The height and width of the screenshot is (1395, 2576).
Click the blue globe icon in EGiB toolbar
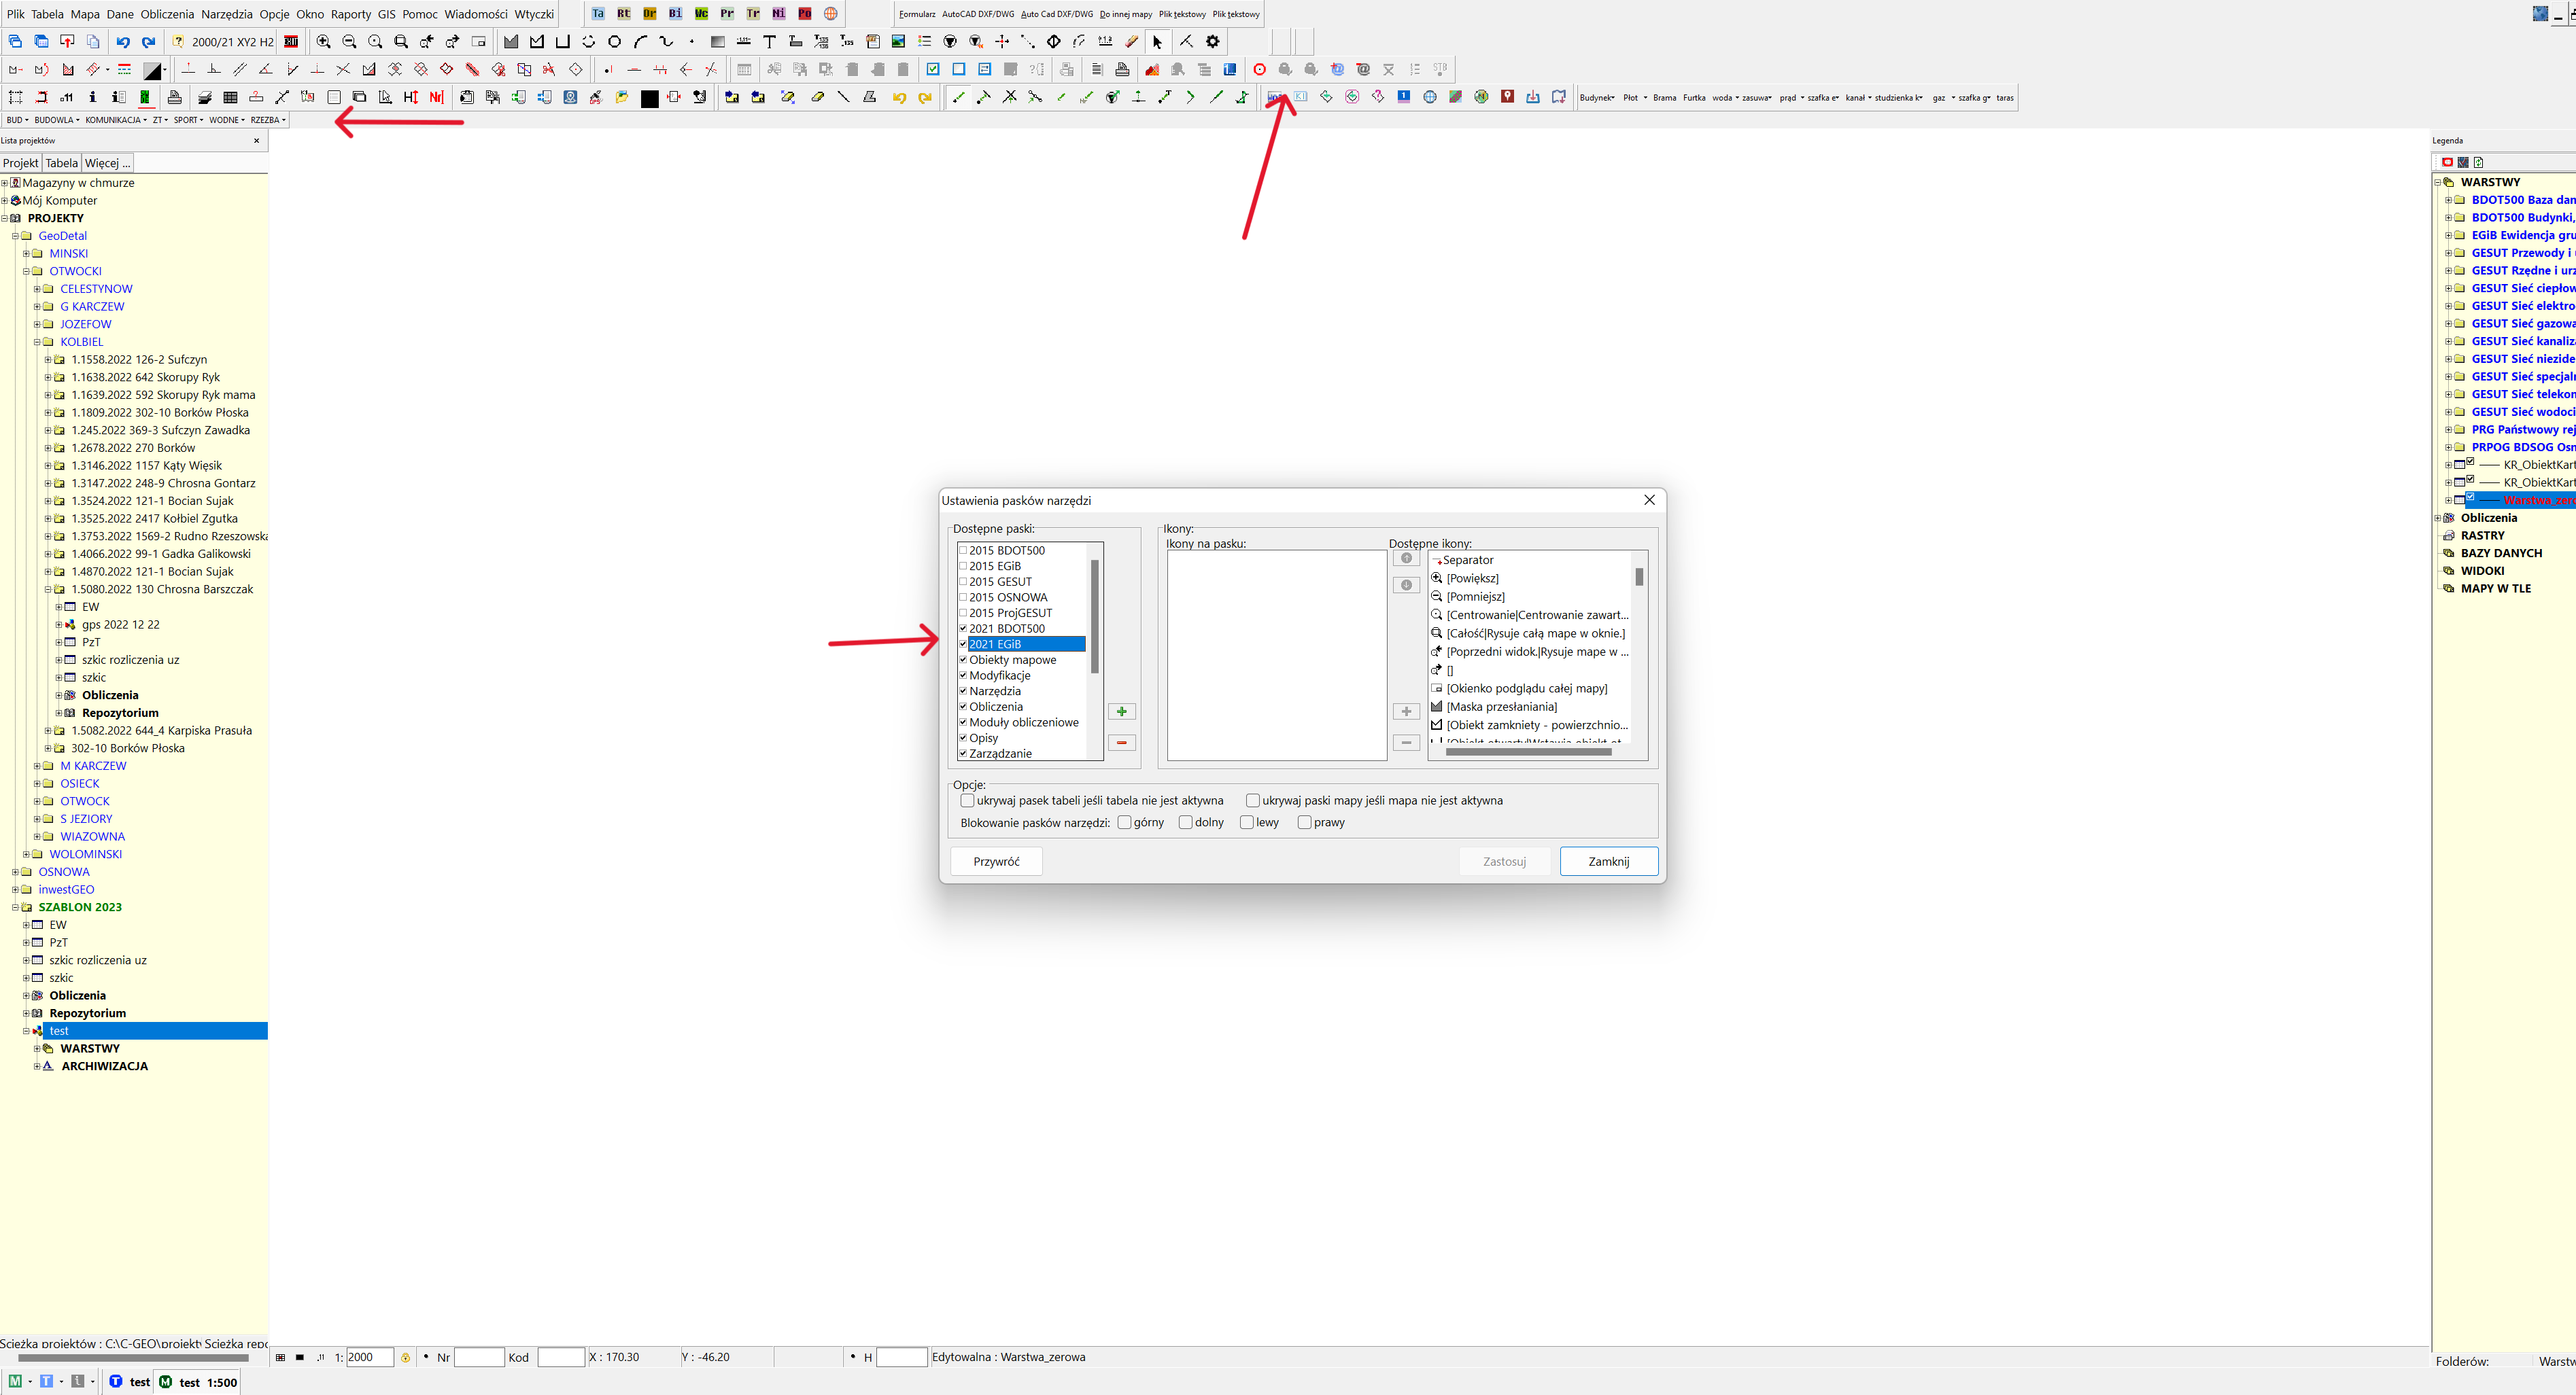pyautogui.click(x=1430, y=97)
